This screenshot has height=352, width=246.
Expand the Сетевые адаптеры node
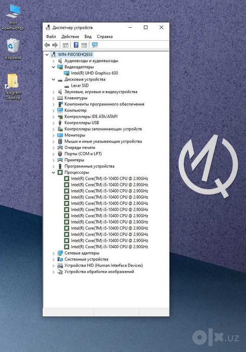tap(53, 253)
